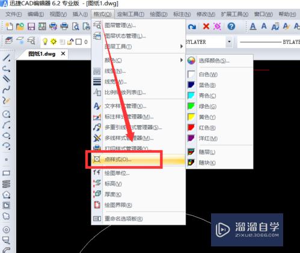Pick 随块(K) by-block color
300x253 pixels.
tap(219, 162)
